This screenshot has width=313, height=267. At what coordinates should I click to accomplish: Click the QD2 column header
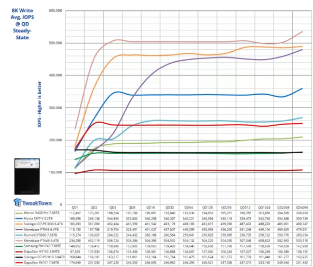[x=93, y=207]
